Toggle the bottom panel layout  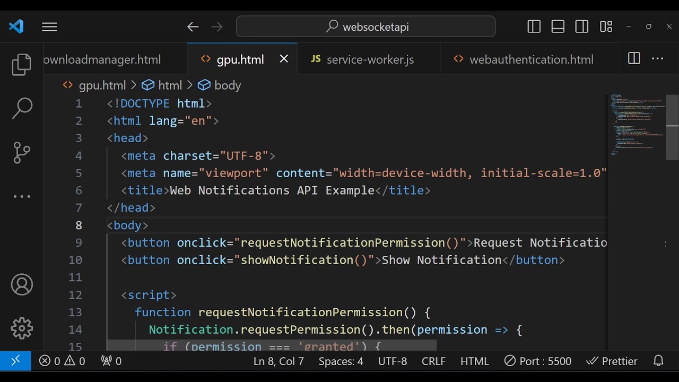(558, 27)
